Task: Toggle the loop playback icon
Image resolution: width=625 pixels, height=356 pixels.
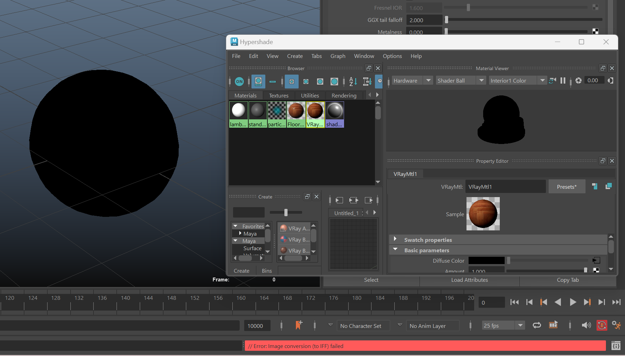Action: [x=537, y=325]
